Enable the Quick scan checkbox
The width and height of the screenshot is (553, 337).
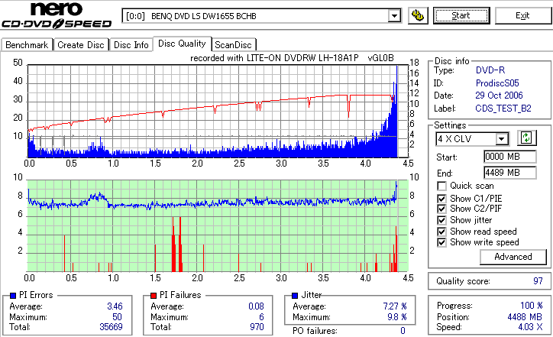pos(441,186)
